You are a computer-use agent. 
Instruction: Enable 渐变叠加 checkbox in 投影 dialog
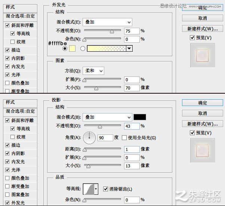point(7,186)
